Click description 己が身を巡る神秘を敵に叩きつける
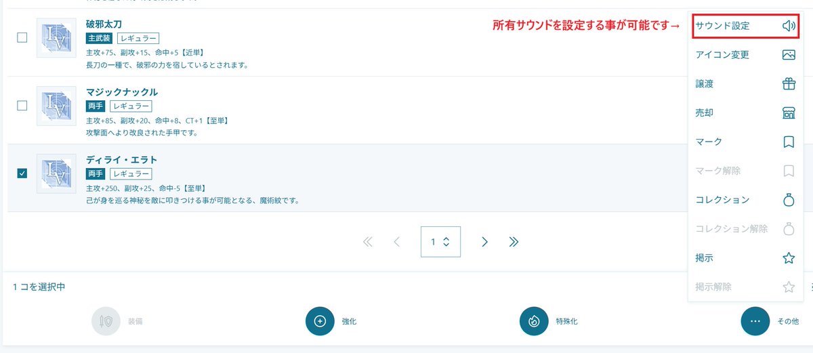The image size is (813, 353). pyautogui.click(x=192, y=201)
